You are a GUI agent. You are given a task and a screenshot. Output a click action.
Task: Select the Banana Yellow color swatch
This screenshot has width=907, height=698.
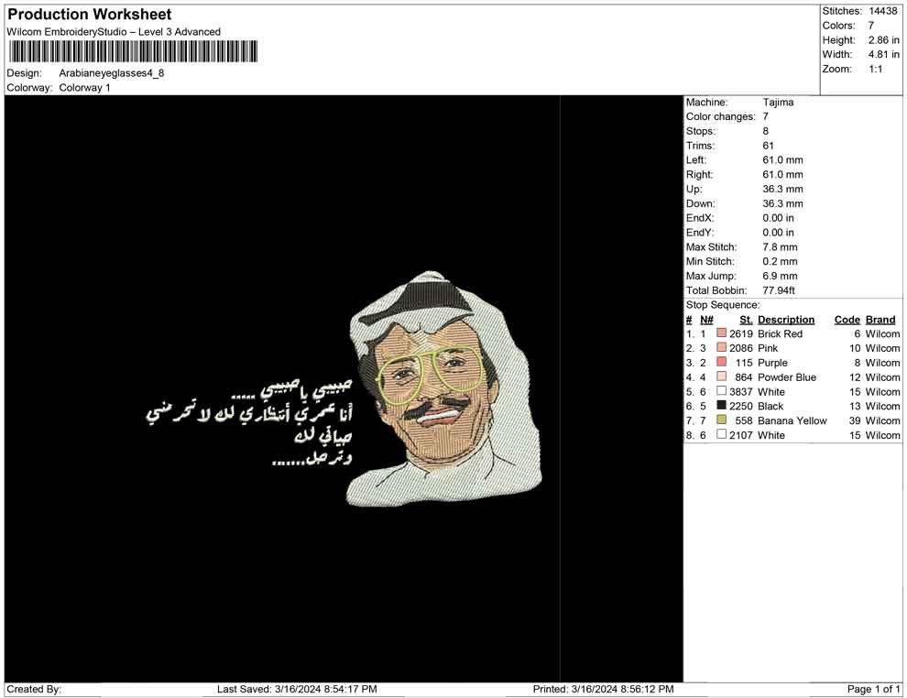pos(722,420)
